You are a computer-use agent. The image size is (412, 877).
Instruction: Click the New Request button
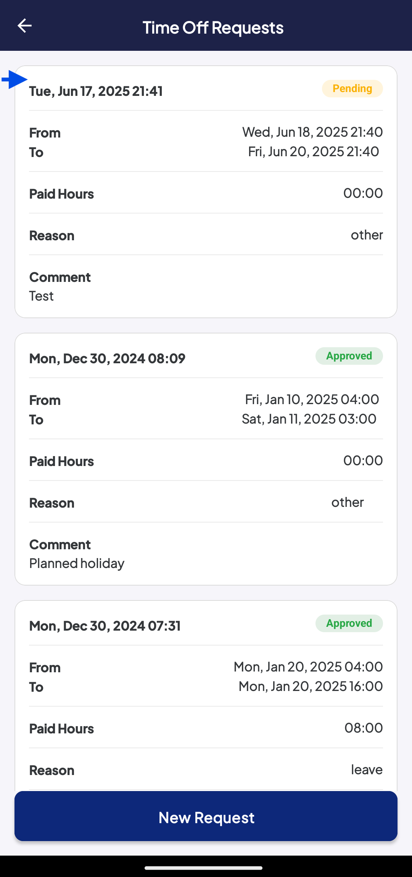coord(206,816)
